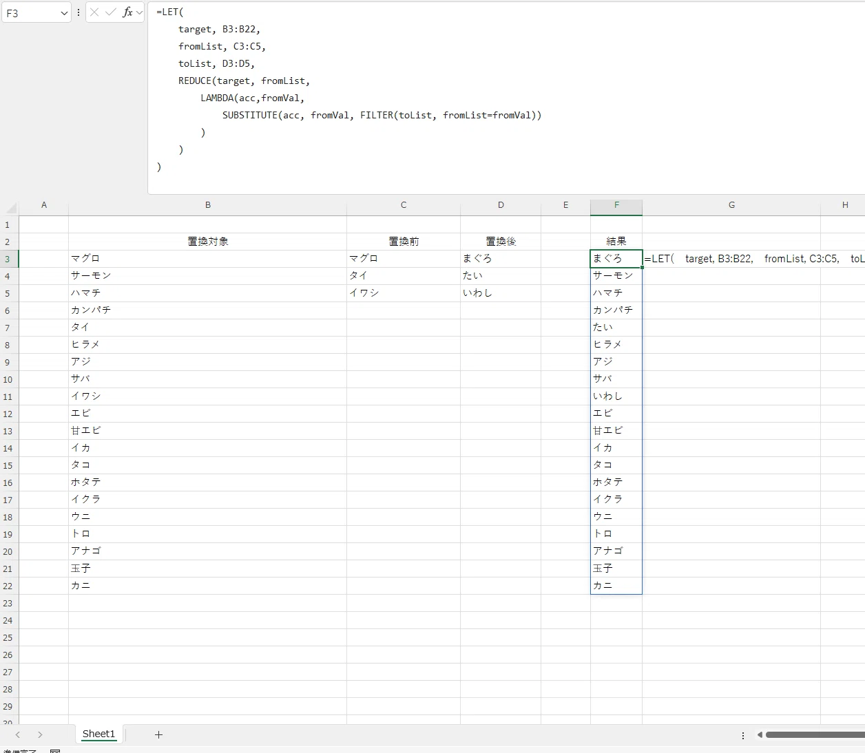Select all cells with corner triangle
This screenshot has width=865, height=753.
pos(10,208)
